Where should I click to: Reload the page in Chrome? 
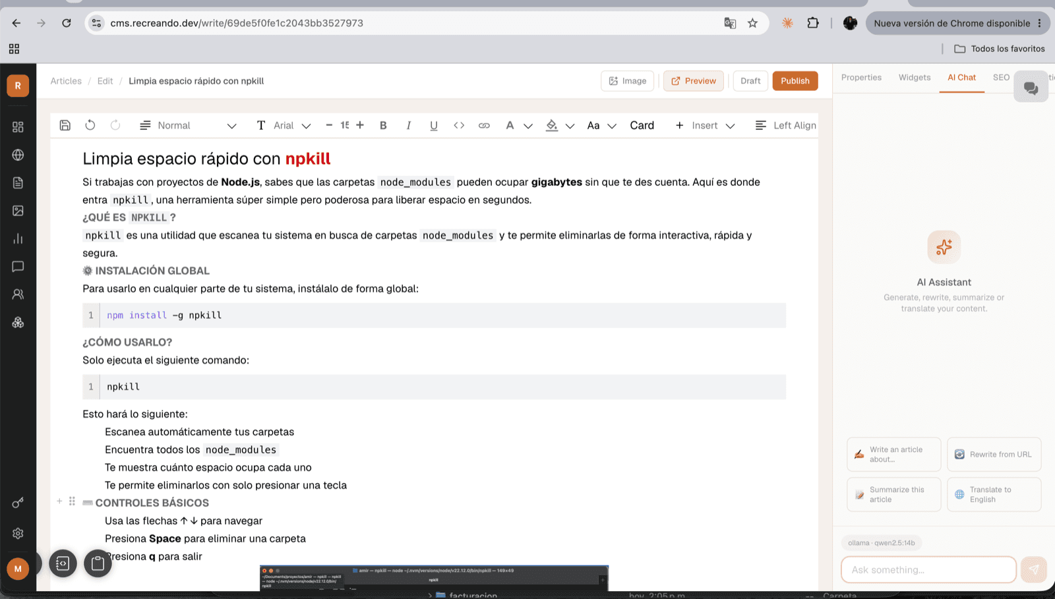coord(67,23)
